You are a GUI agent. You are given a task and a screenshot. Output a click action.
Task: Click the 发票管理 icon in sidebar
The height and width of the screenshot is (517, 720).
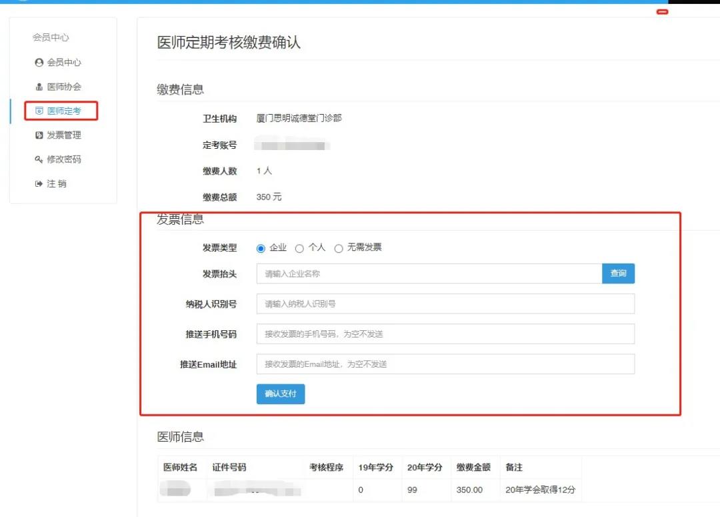coord(39,135)
